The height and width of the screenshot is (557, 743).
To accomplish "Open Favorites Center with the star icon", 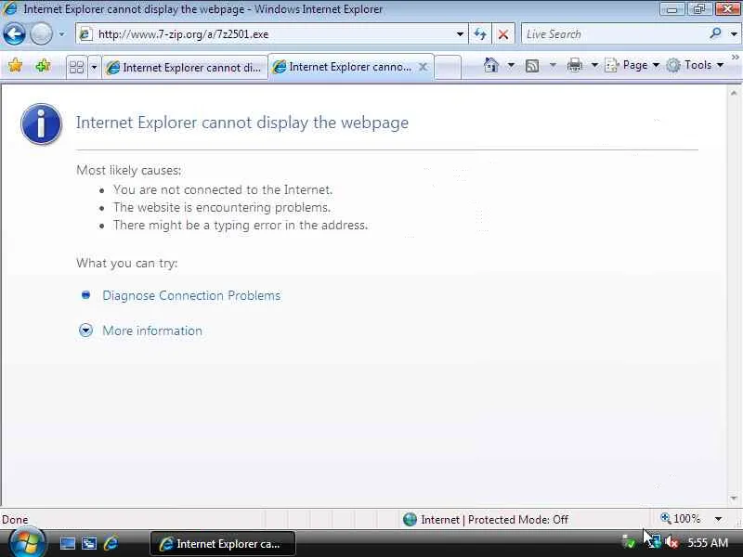I will tap(16, 65).
